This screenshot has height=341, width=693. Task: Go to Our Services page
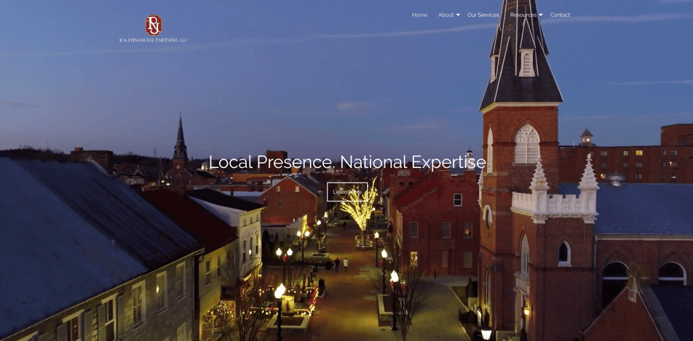[483, 15]
